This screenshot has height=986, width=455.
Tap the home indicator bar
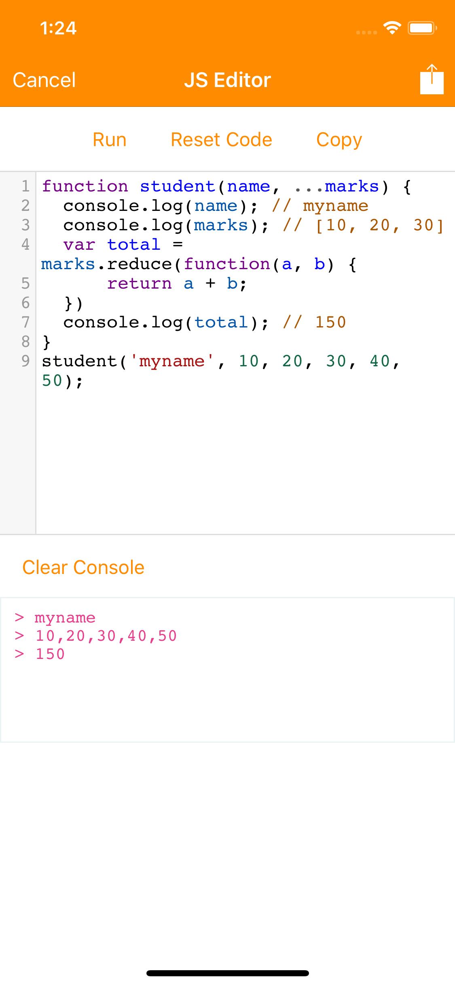tap(228, 973)
